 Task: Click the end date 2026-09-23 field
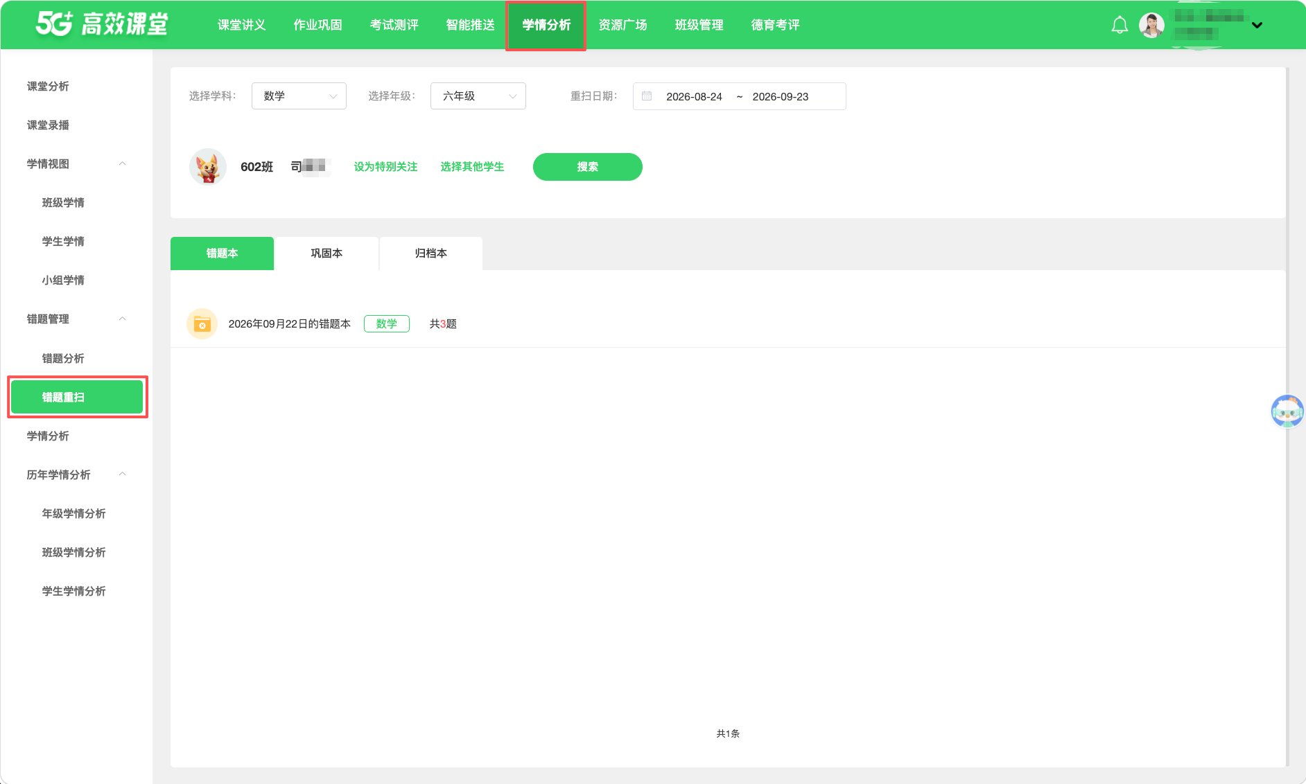(x=781, y=97)
